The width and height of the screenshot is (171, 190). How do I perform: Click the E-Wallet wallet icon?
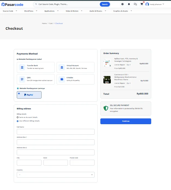(x=62, y=79)
